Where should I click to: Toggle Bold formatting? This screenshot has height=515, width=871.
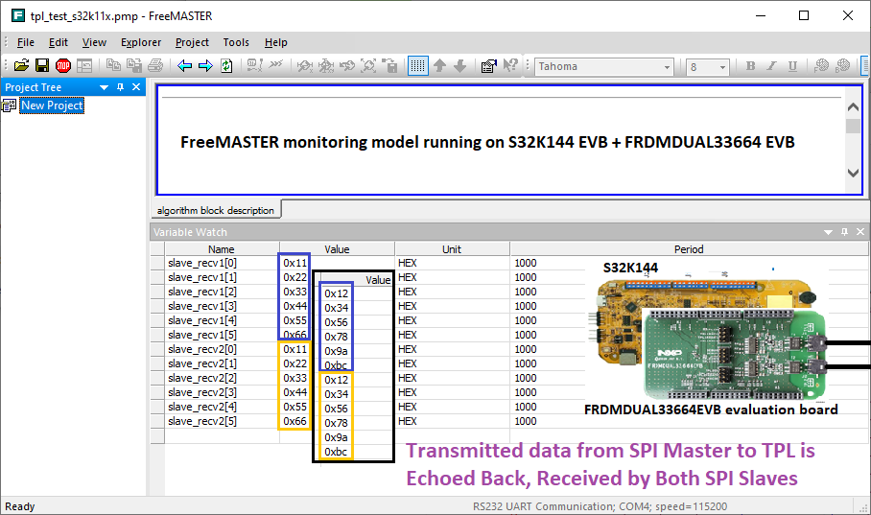click(x=750, y=66)
